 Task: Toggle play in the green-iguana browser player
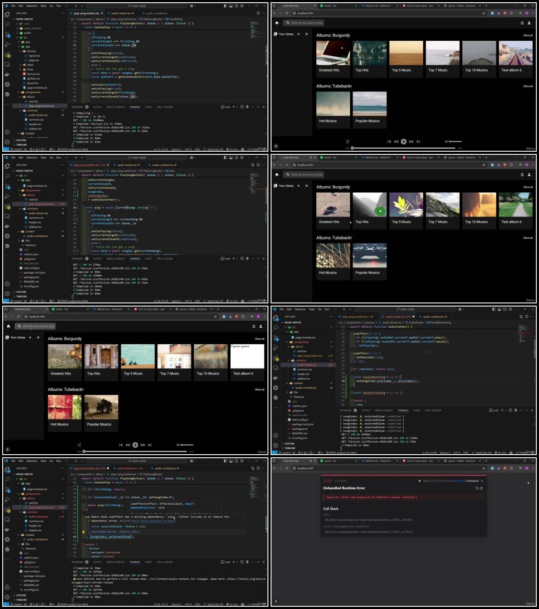tap(135, 445)
